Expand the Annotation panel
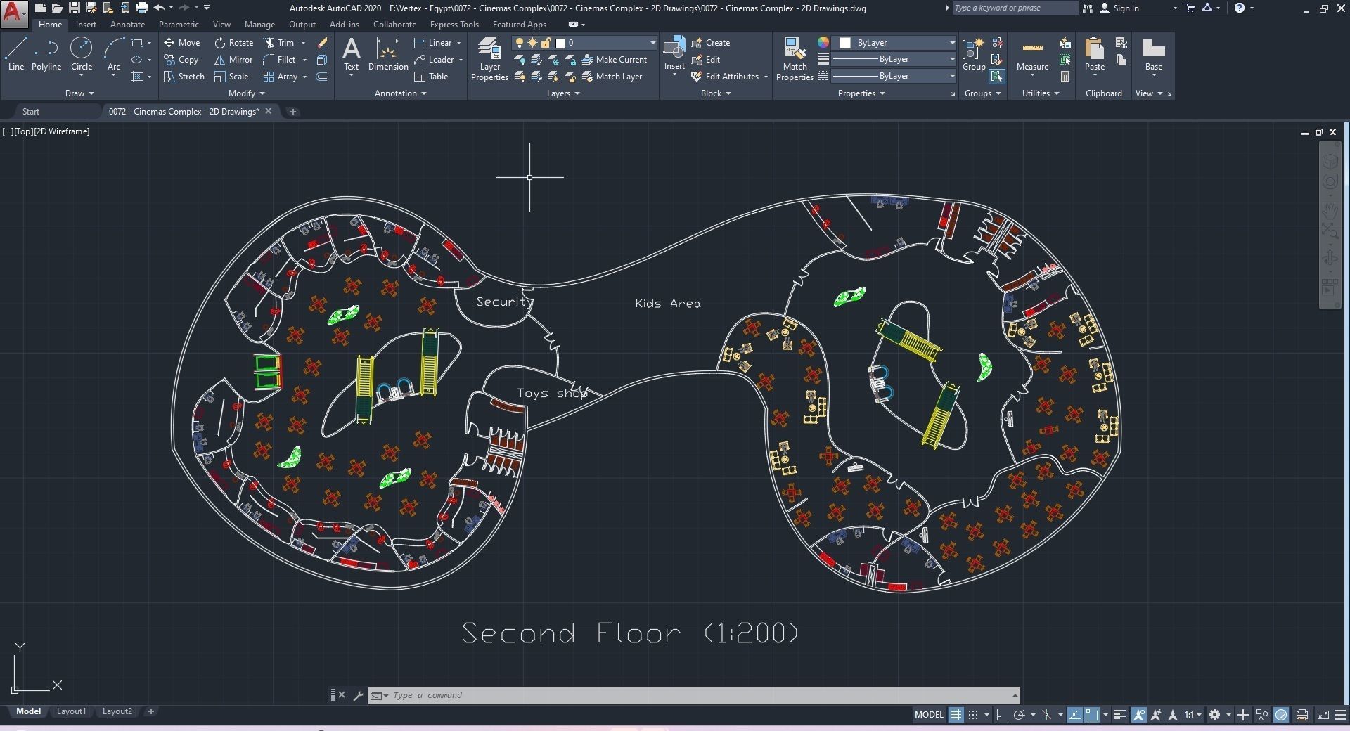This screenshot has height=731, width=1350. 401,93
